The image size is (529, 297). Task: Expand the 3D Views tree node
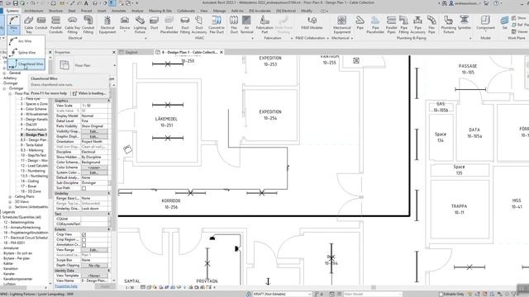[x=10, y=201]
